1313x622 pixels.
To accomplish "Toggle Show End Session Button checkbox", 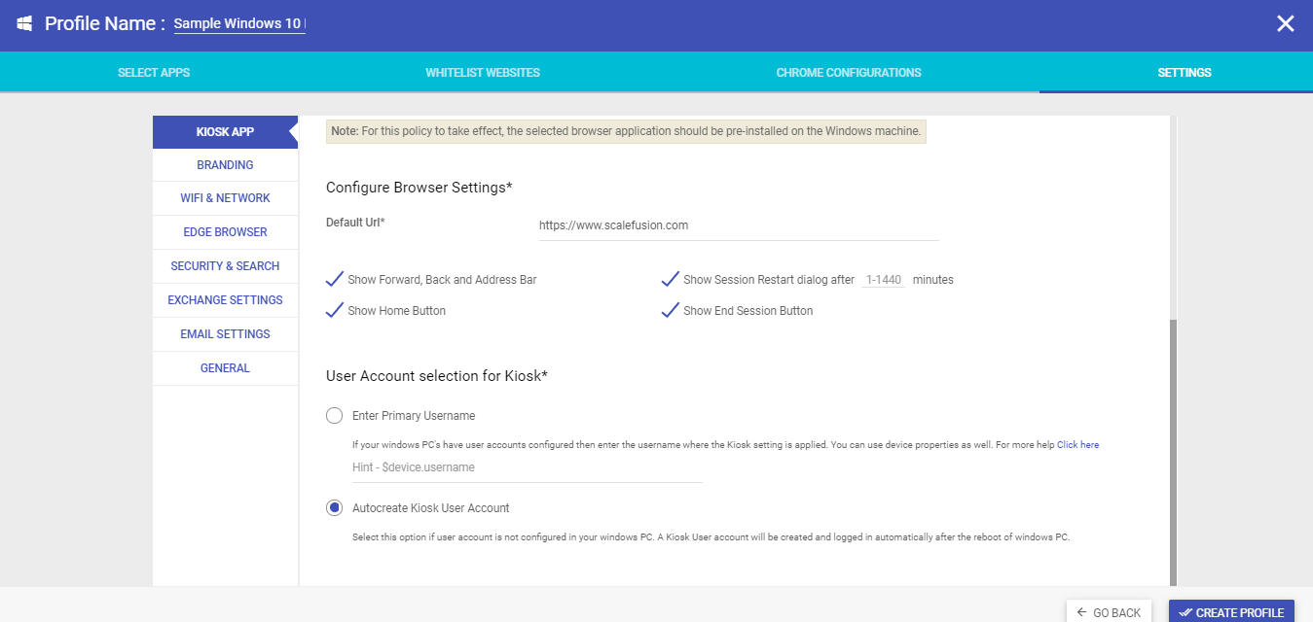I will coord(670,311).
